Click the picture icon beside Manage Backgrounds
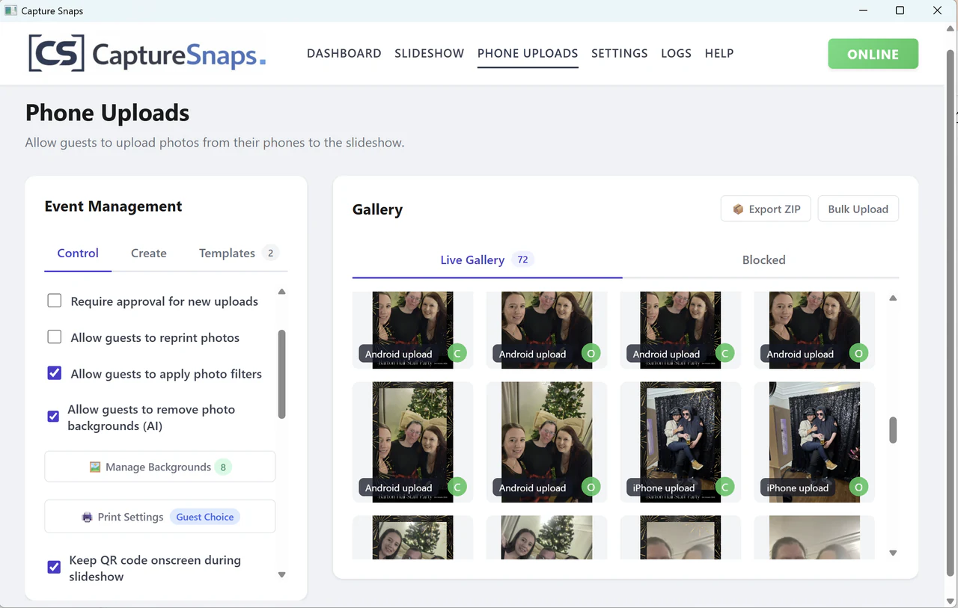The image size is (958, 608). 95,467
